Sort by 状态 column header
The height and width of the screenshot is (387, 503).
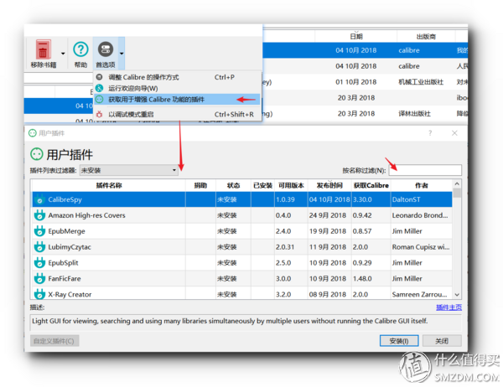233,185
